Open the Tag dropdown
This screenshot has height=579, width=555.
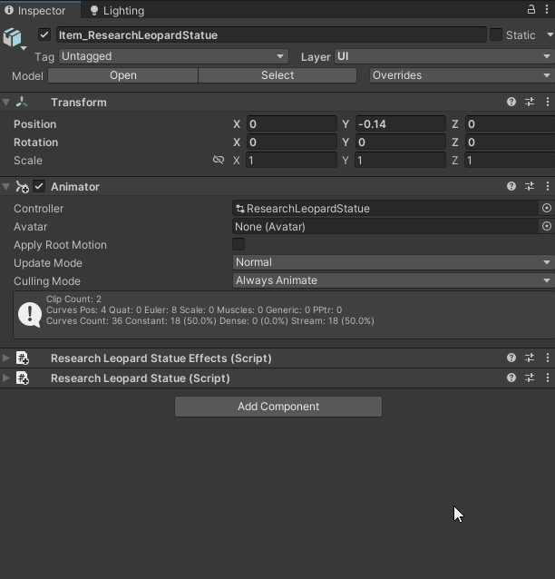[x=173, y=56]
